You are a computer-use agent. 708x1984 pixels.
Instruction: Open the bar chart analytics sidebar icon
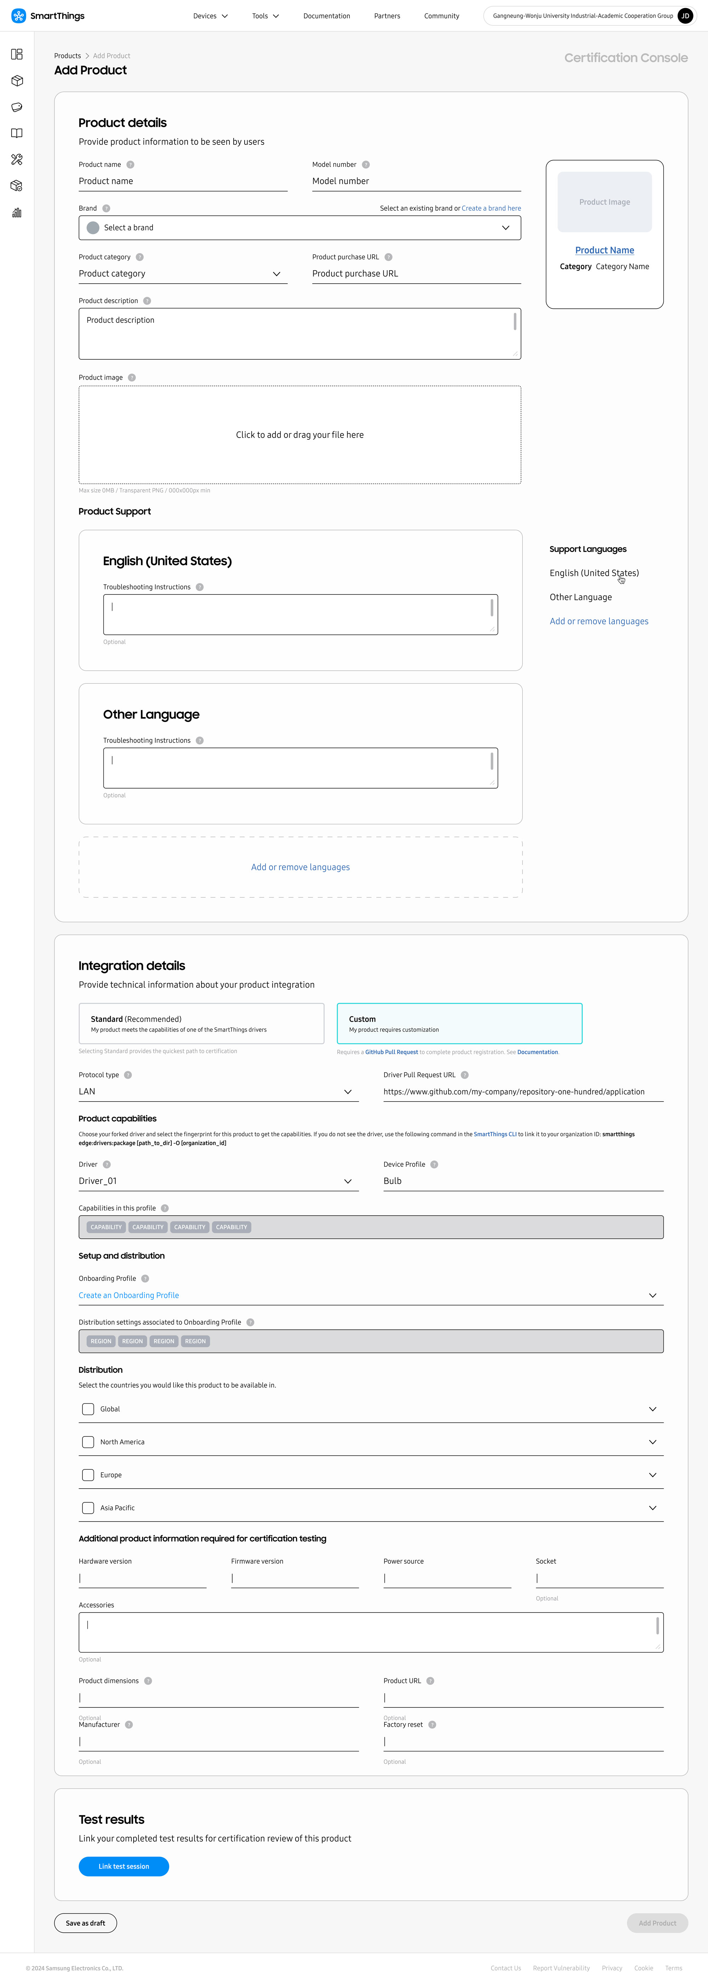point(17,212)
